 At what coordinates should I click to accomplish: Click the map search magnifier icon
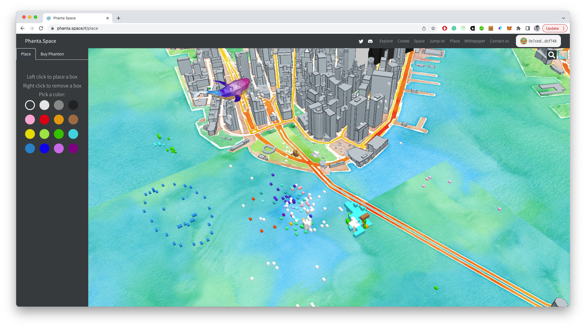click(x=551, y=55)
